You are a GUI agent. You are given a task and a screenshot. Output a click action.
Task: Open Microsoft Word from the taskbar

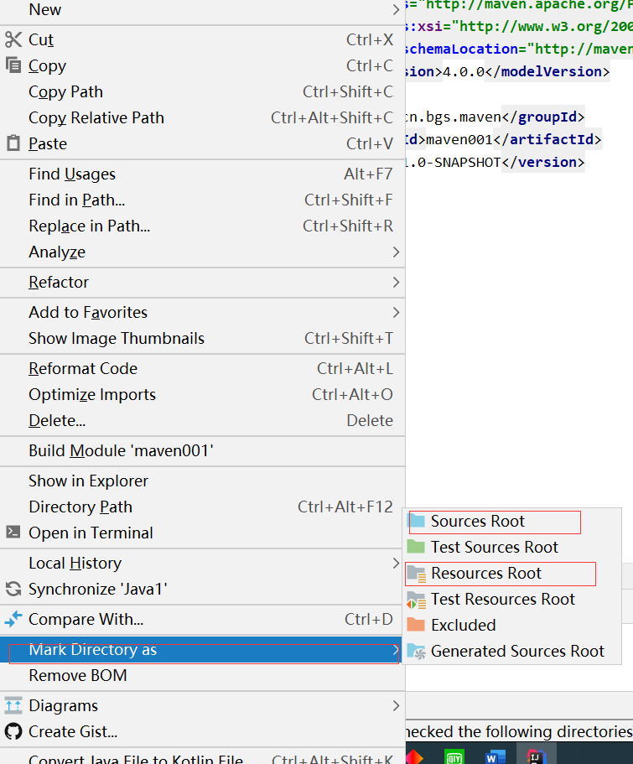tap(496, 756)
